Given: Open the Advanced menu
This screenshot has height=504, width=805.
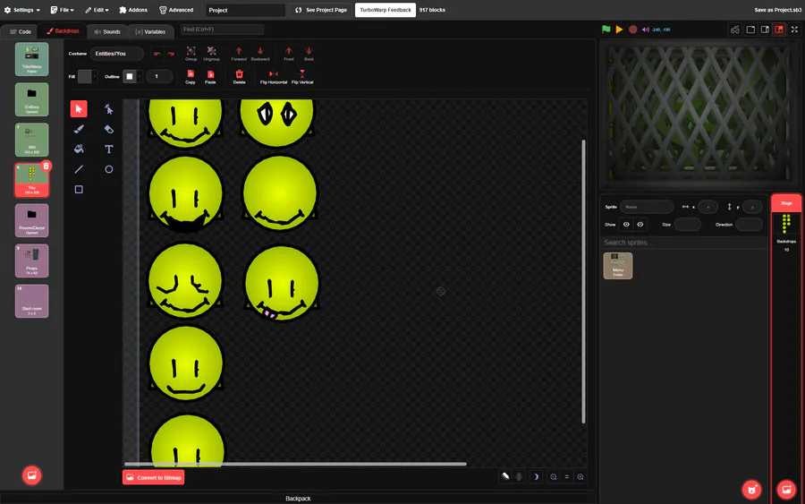Looking at the screenshot, I should (x=176, y=10).
